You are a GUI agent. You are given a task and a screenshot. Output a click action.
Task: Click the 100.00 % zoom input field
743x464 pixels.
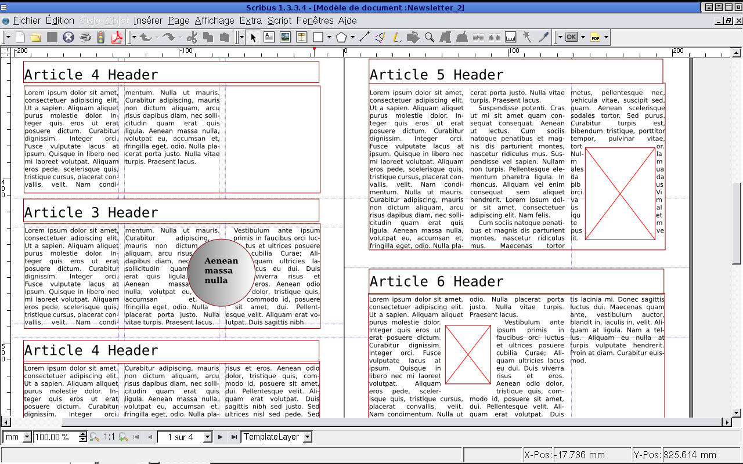56,437
